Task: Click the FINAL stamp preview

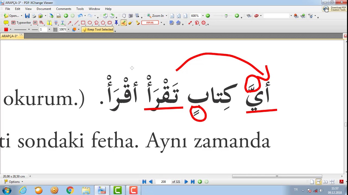Action: (x=150, y=23)
